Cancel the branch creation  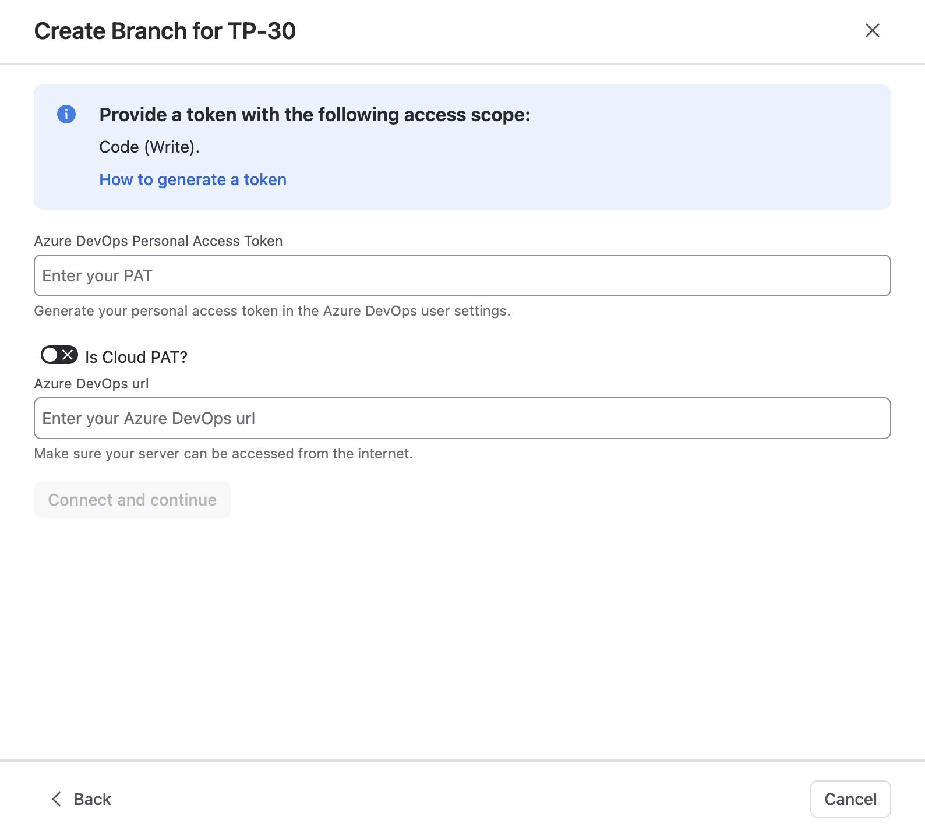850,799
